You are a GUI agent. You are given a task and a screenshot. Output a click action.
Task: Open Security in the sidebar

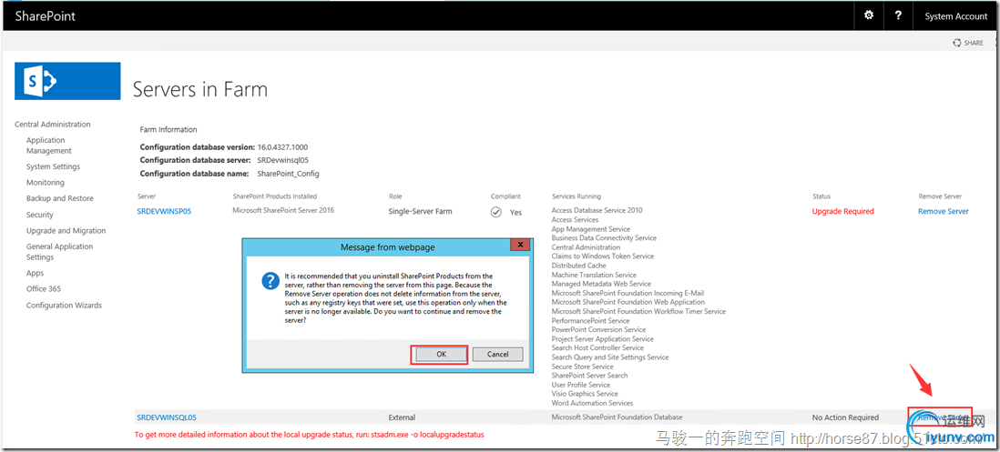39,216
